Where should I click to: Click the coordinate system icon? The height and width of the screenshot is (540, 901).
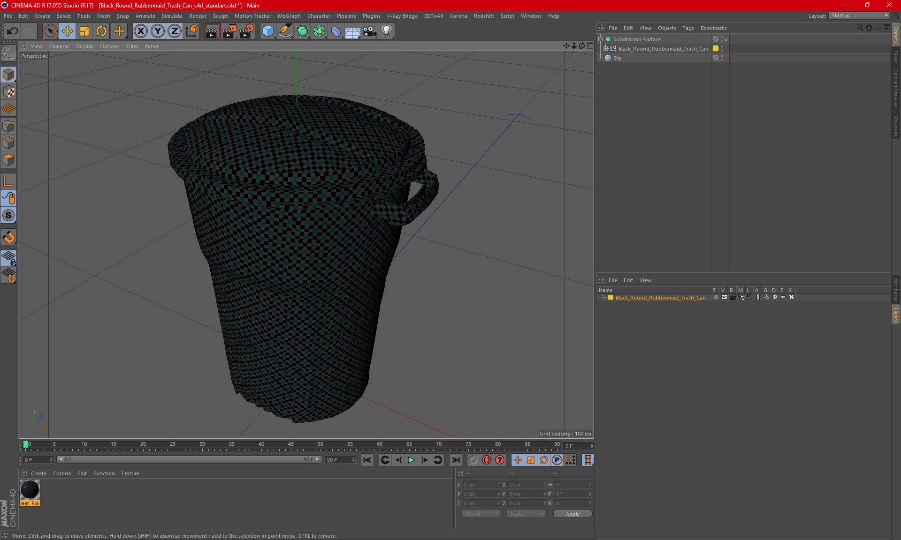192,31
